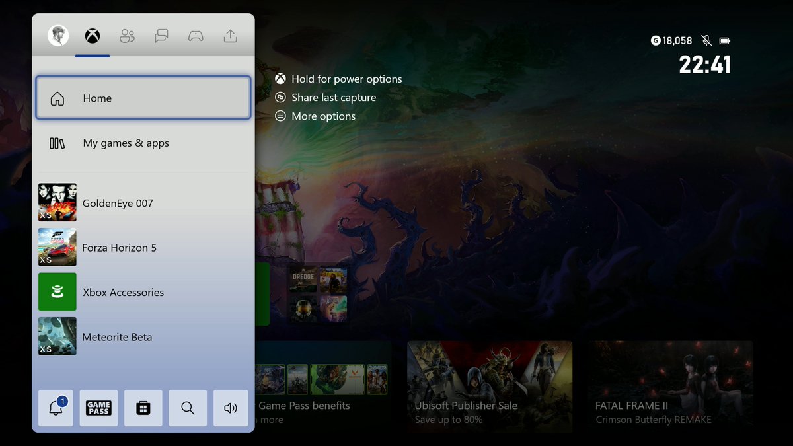
Task: Open the Microsoft Store icon
Action: (143, 408)
